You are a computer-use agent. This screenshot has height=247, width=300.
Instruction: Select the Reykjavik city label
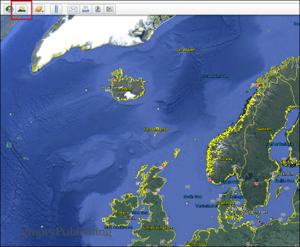[110, 87]
